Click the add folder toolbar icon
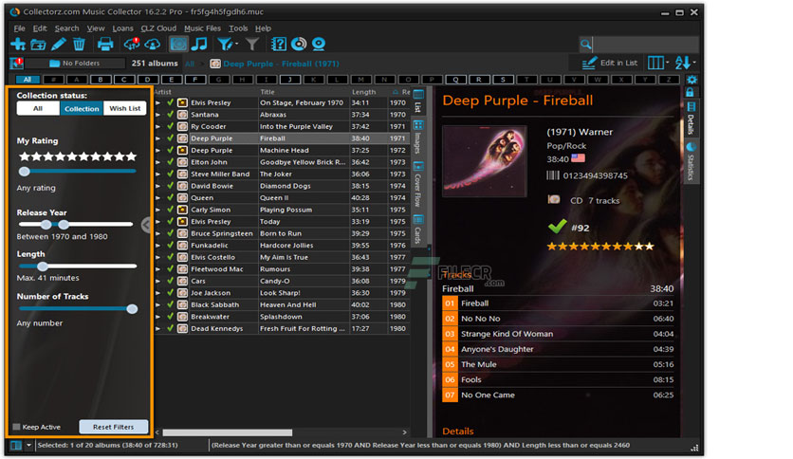The height and width of the screenshot is (459, 793). [x=38, y=45]
